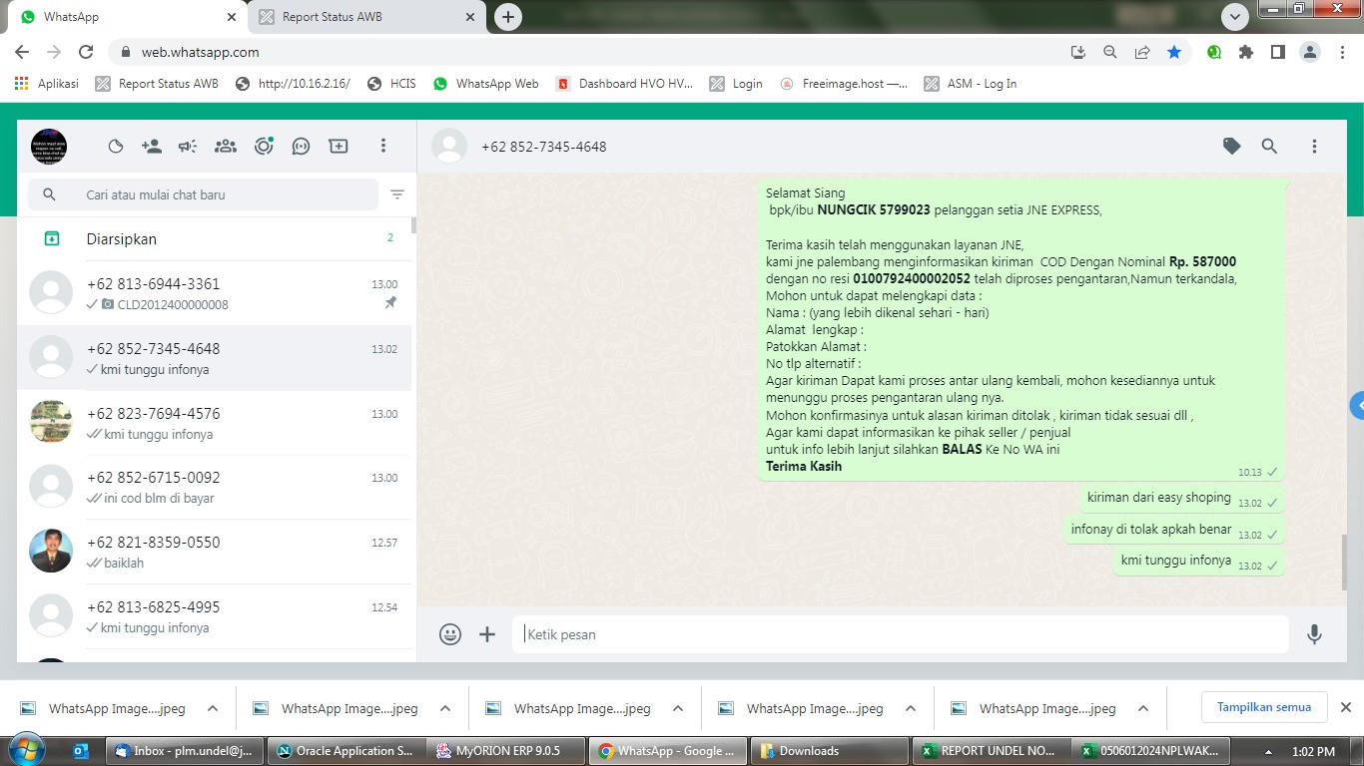
Task: Share this page via the share icon
Action: coord(1142,52)
